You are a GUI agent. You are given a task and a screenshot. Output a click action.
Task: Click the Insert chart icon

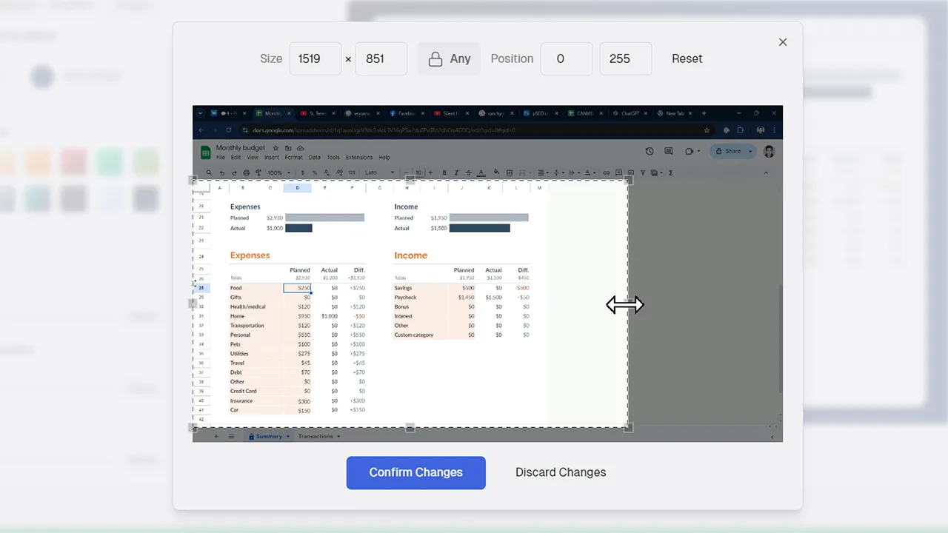point(631,172)
